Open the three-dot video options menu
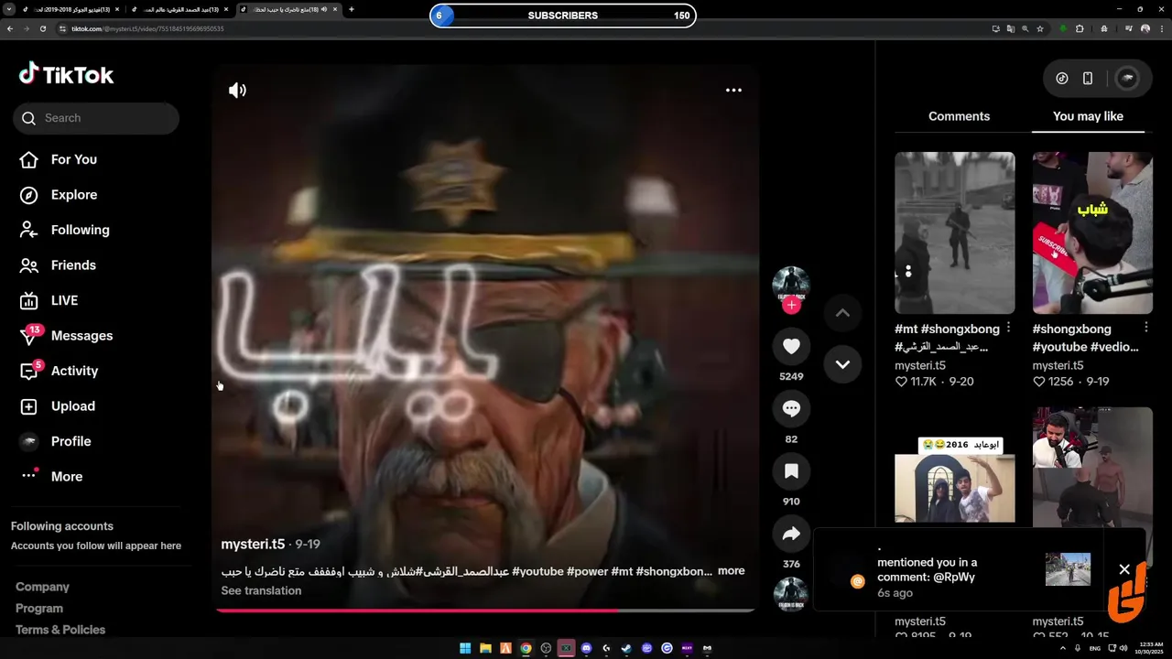1172x659 pixels. tap(733, 90)
